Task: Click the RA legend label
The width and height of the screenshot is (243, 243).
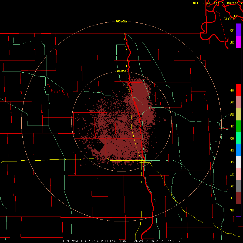Action: [x=232, y=139]
